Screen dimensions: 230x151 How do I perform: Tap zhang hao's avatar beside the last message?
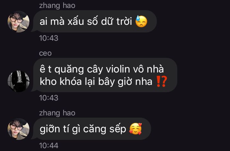(x=19, y=129)
